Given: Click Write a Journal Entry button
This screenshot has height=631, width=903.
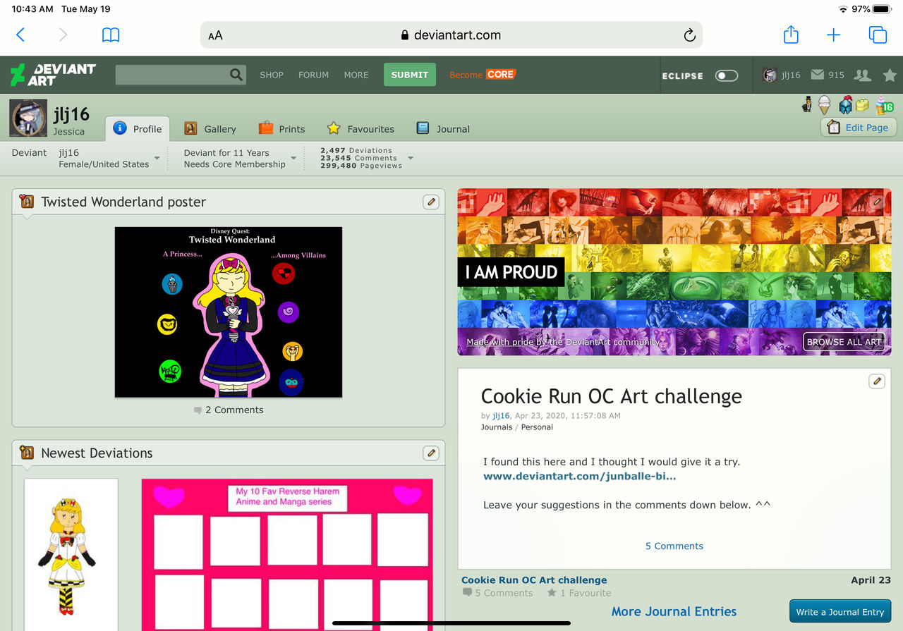Looking at the screenshot, I should click(840, 612).
